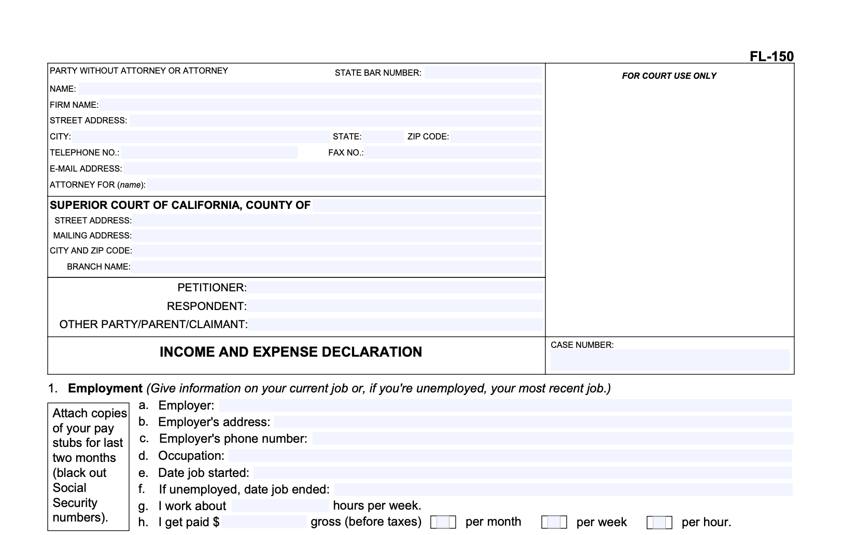Image resolution: width=843 pixels, height=535 pixels.
Task: Focus the Telephone No. field
Action: (x=209, y=152)
